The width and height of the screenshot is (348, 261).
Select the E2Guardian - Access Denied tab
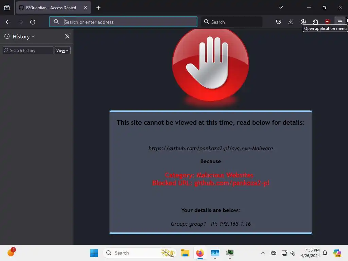tap(53, 7)
